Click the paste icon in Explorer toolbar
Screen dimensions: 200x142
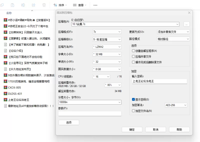[12, 5]
